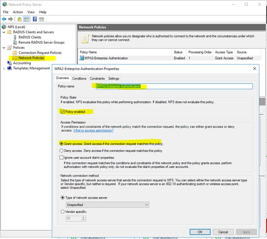Click the Status column header
This screenshot has height=239, width=267.
point(179,52)
